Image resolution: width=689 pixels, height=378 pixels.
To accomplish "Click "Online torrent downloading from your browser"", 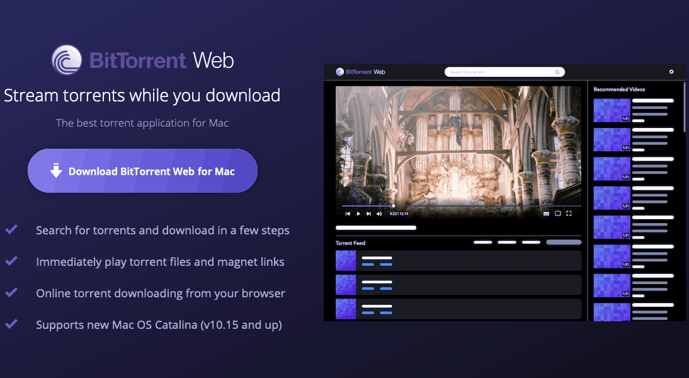I will point(161,293).
